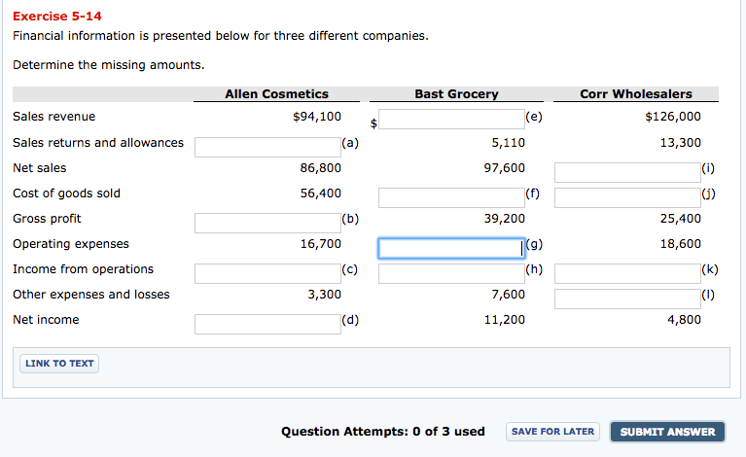The height and width of the screenshot is (457, 746).
Task: Click the Save for Later button
Action: (552, 432)
